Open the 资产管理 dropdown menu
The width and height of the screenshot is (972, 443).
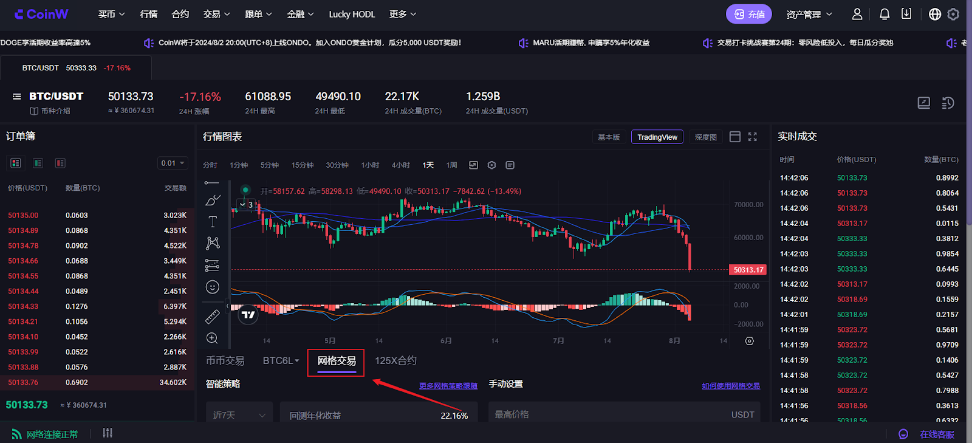[809, 15]
